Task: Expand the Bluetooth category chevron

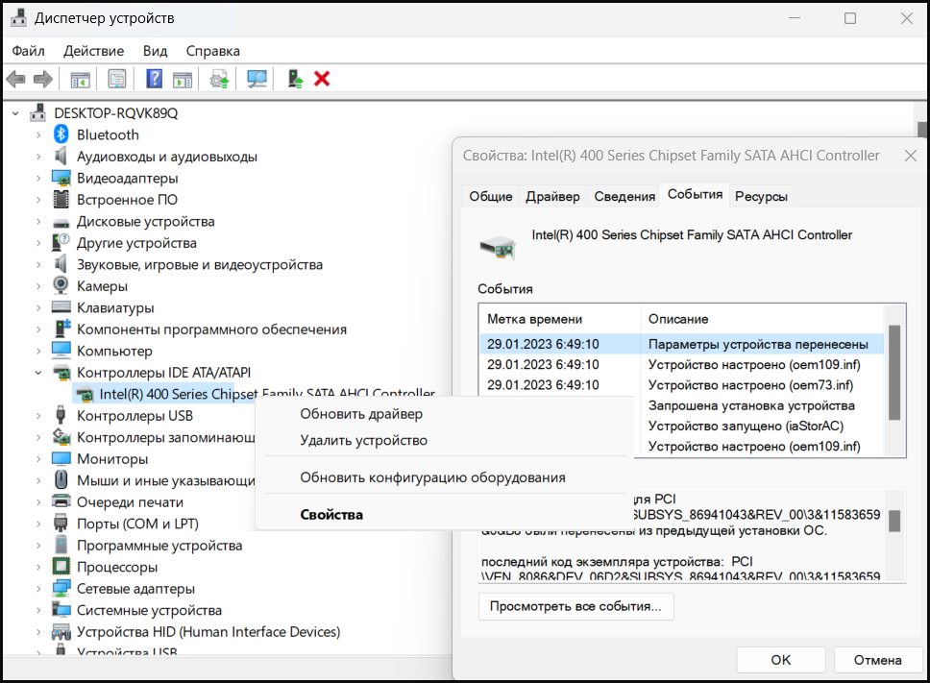Action: (x=38, y=134)
